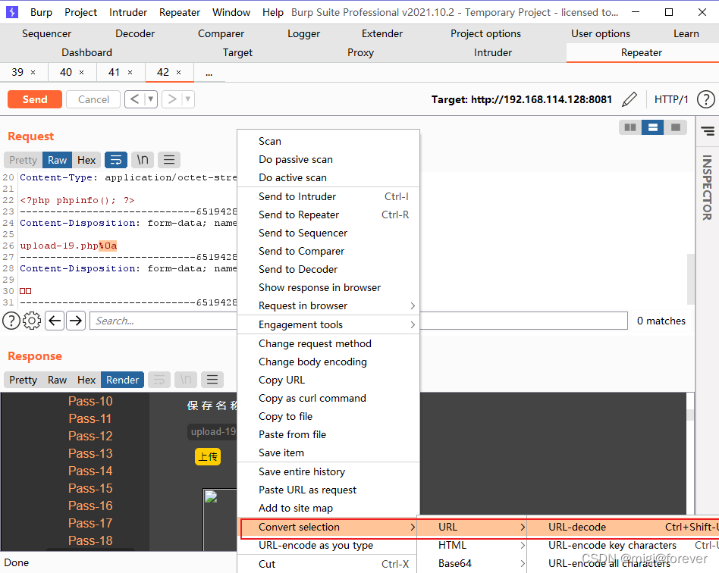Select URL-decode option

(x=623, y=528)
